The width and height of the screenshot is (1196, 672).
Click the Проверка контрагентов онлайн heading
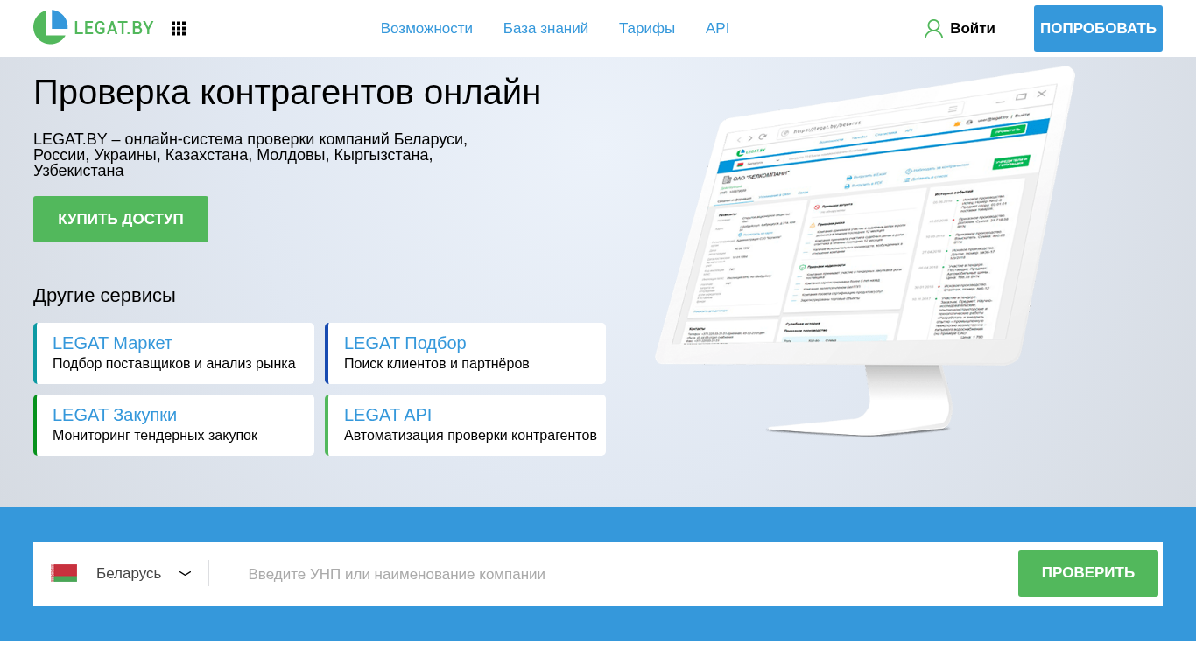287,92
